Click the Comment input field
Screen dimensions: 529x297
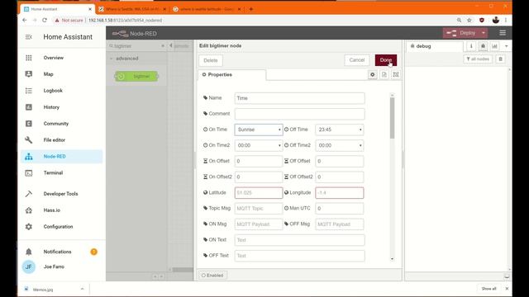(x=299, y=114)
